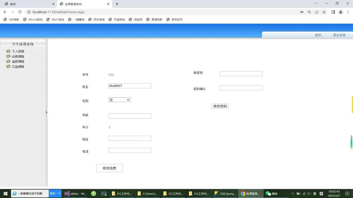Open the saved passwords key icon

[x=302, y=12]
